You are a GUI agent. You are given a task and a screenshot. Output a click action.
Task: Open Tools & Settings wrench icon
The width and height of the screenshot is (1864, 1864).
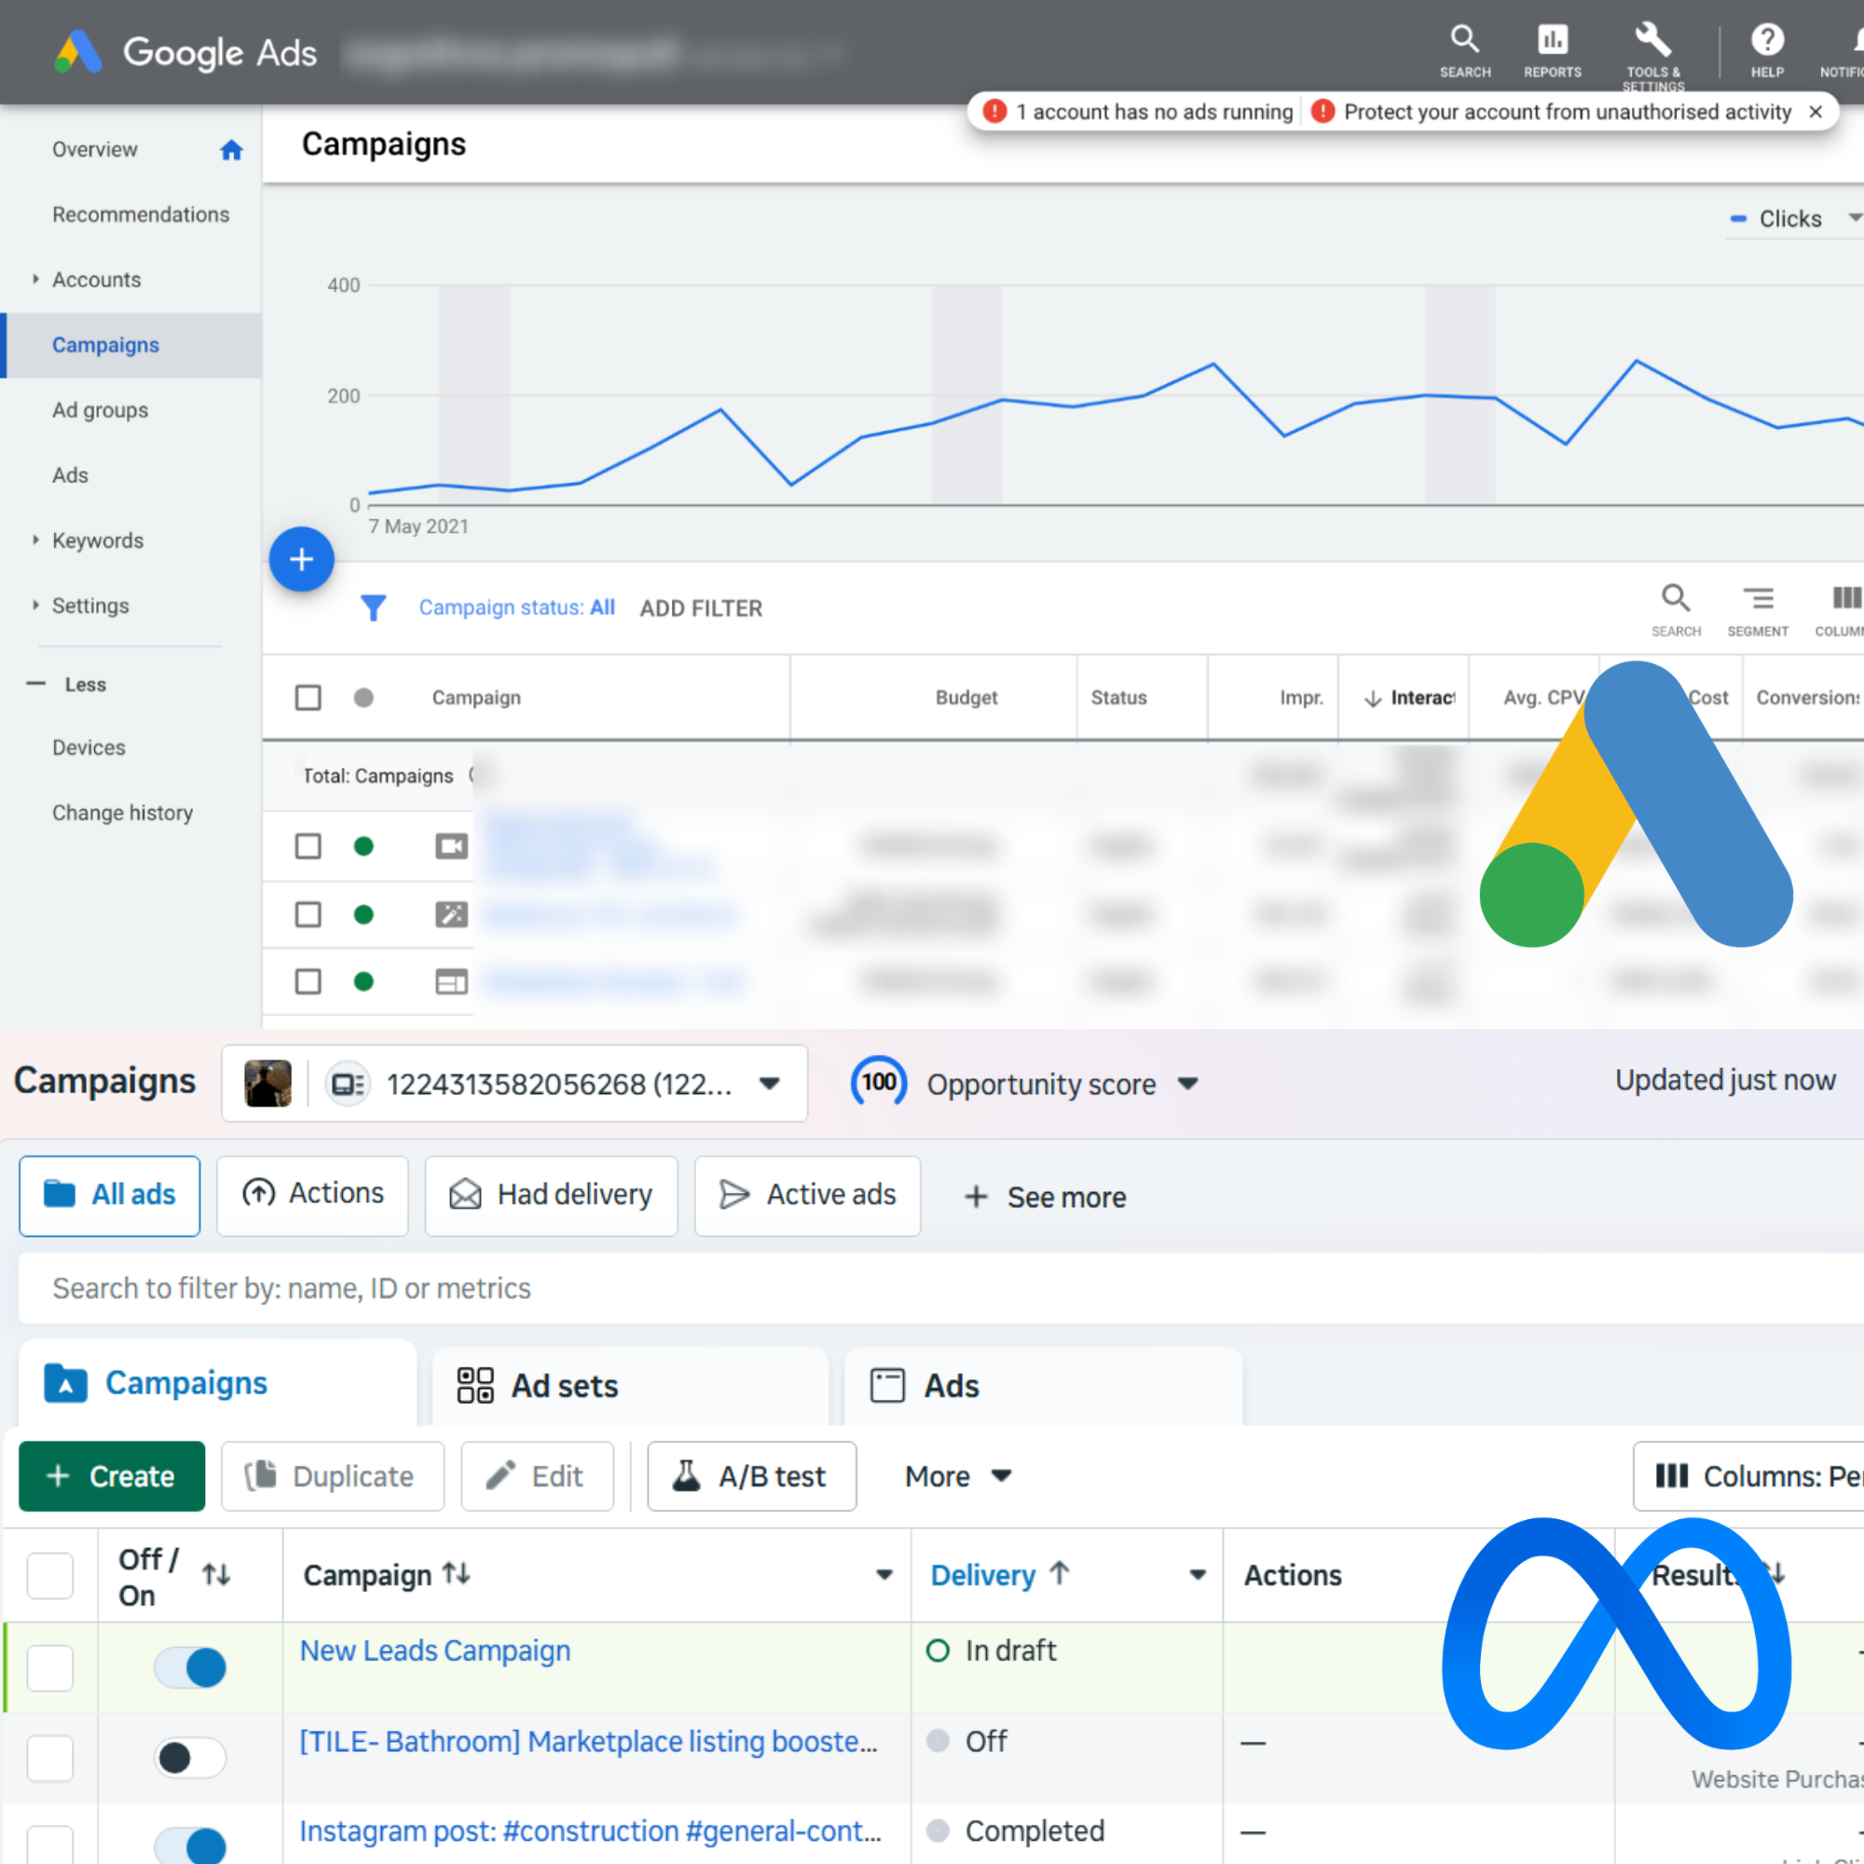pyautogui.click(x=1652, y=40)
